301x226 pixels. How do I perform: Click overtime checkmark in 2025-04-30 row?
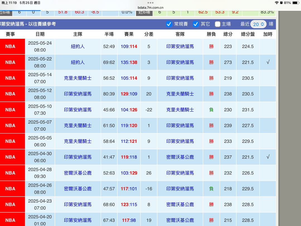click(268, 157)
